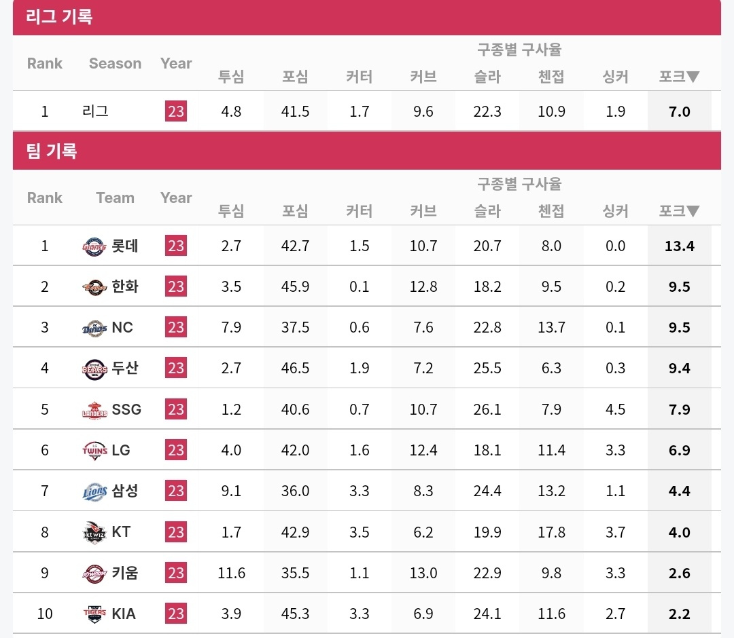Sort team table by 포심 column

coord(295,211)
